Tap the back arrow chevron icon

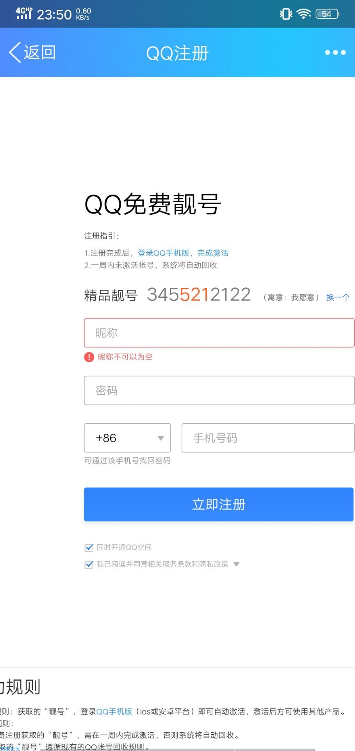(15, 52)
